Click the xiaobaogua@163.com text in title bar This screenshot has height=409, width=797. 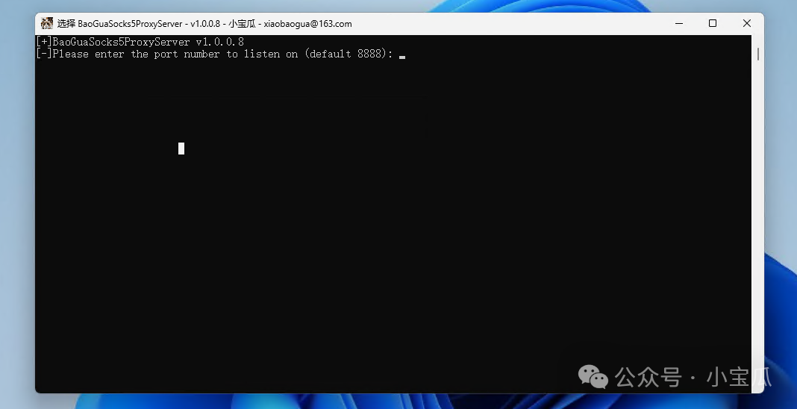(x=307, y=24)
